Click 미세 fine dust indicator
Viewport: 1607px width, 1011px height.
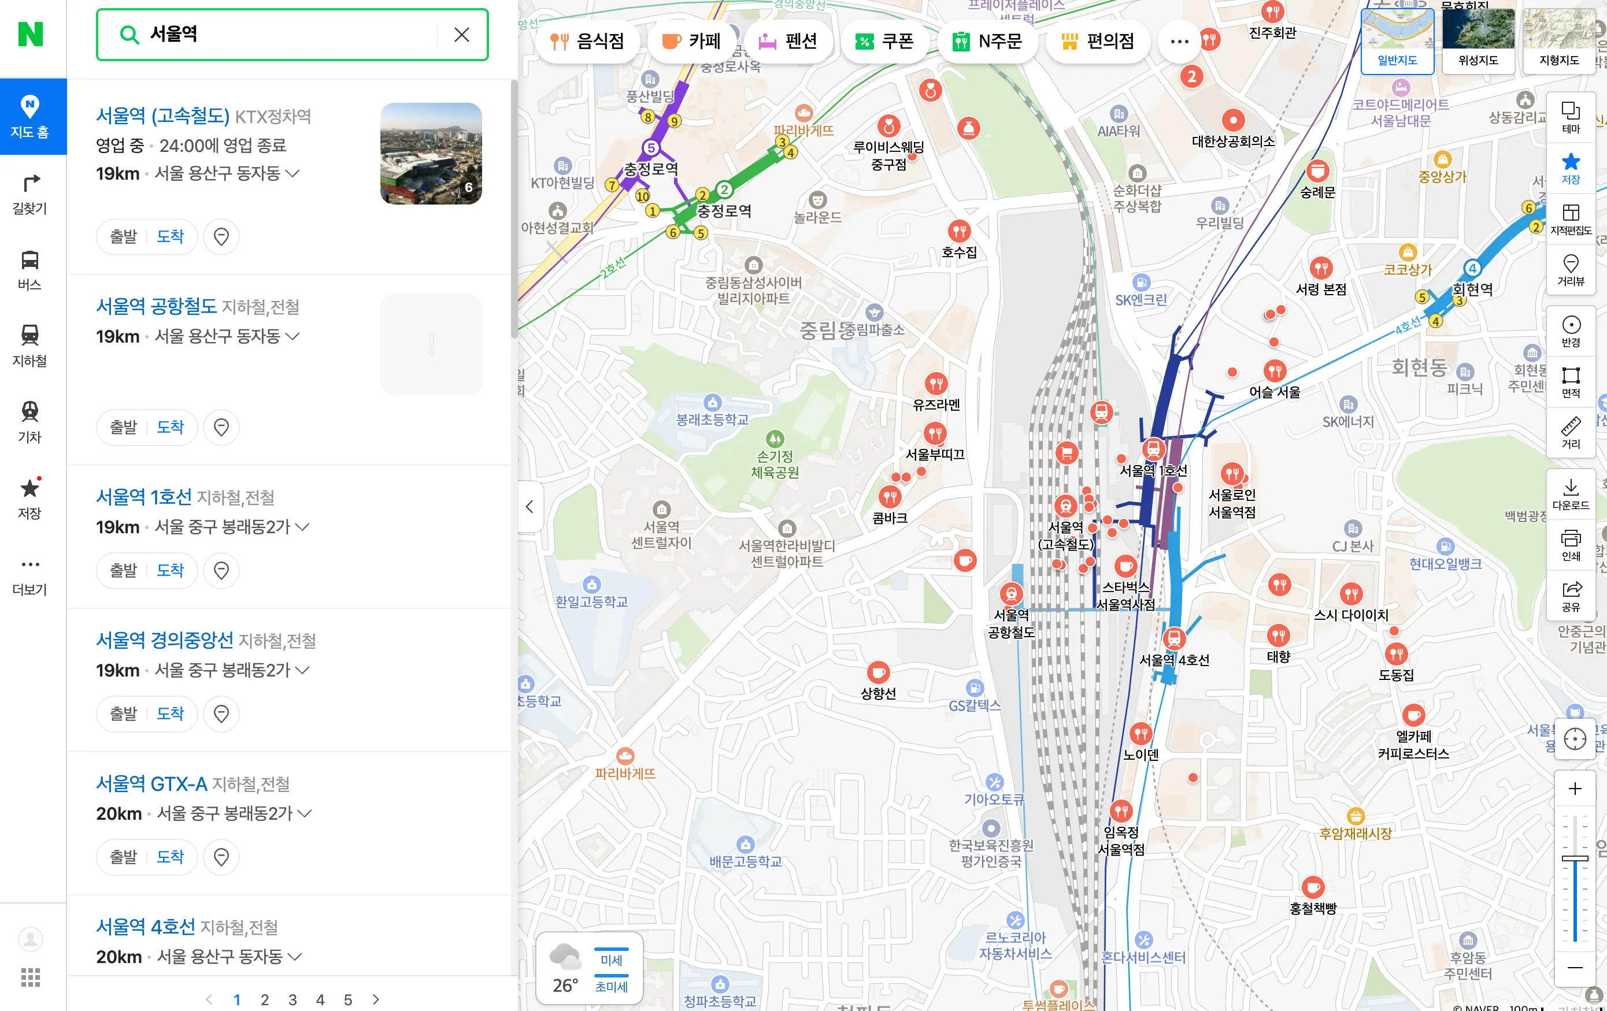(x=612, y=958)
